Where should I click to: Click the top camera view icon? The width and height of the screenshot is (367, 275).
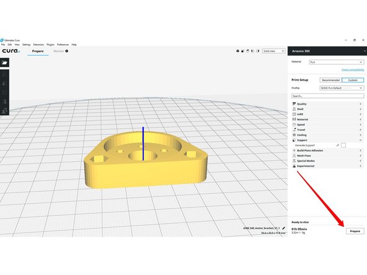(247, 51)
